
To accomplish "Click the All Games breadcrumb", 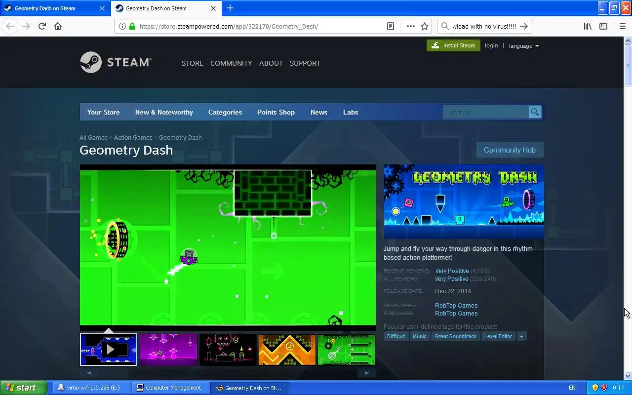I will (93, 138).
